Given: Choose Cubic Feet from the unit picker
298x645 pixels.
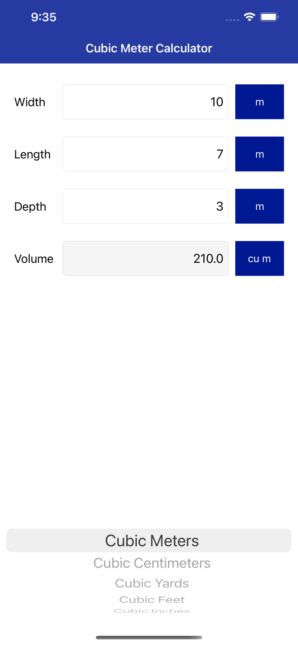Looking at the screenshot, I should click(x=152, y=599).
